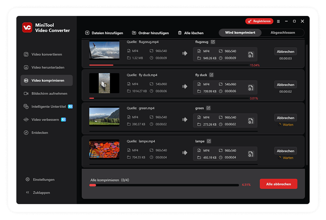Viewport: 326px width, 220px height.
Task: Click the edit icon next to flugzeug
Action: point(213,42)
